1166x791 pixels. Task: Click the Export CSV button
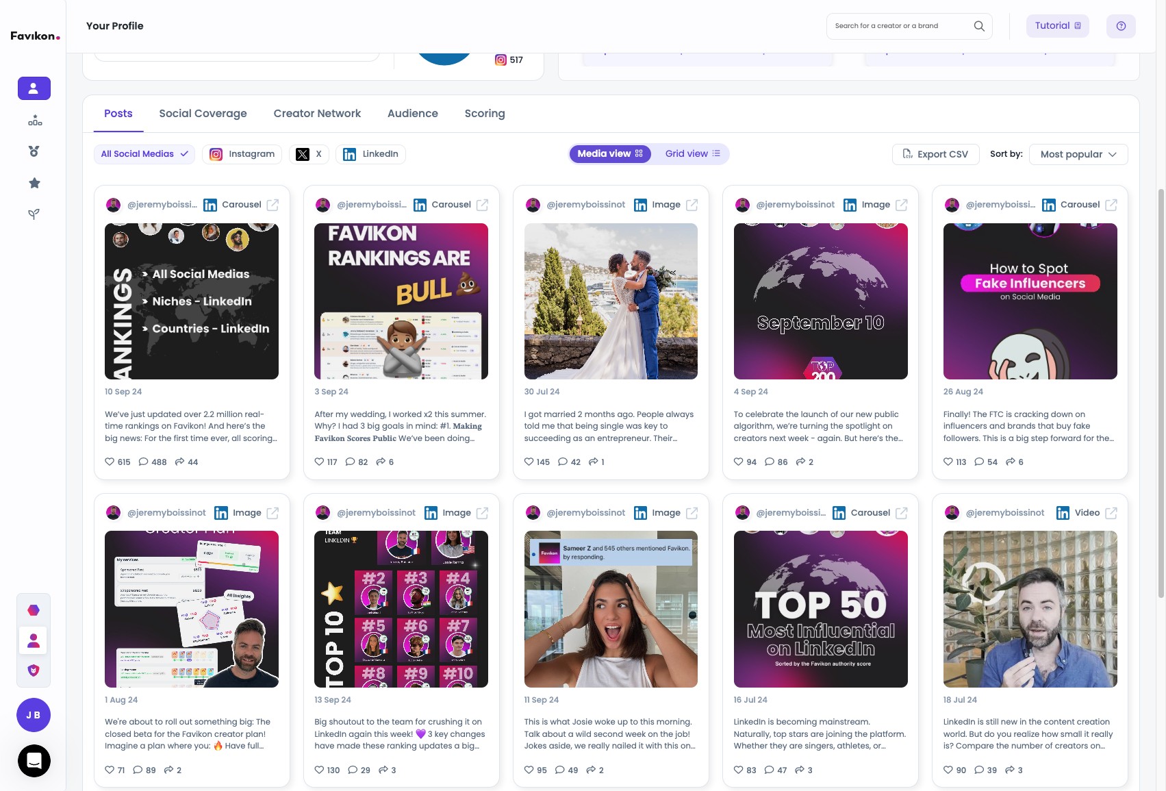point(935,154)
